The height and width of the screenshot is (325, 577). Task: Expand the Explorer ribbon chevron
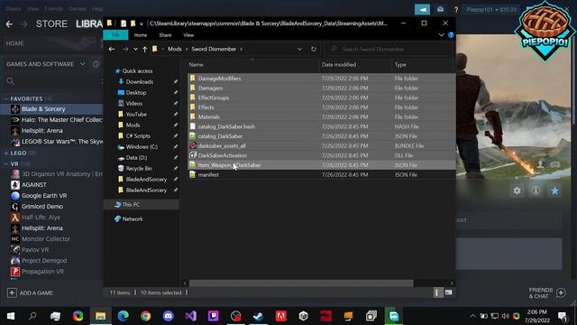pos(441,35)
